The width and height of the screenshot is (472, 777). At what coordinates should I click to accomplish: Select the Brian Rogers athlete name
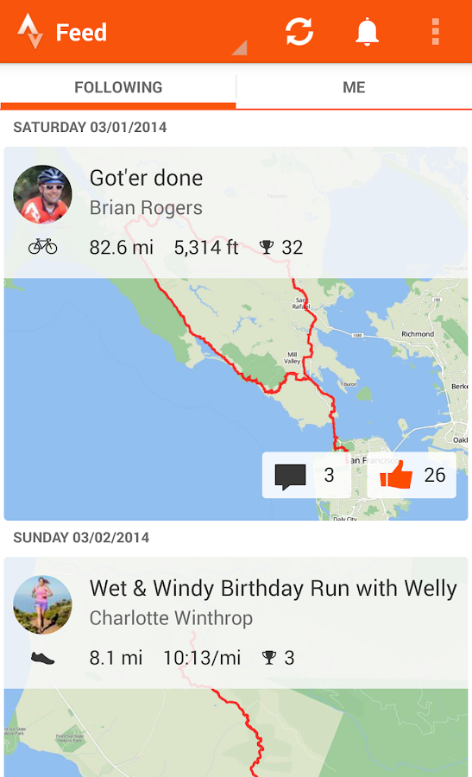coord(146,207)
